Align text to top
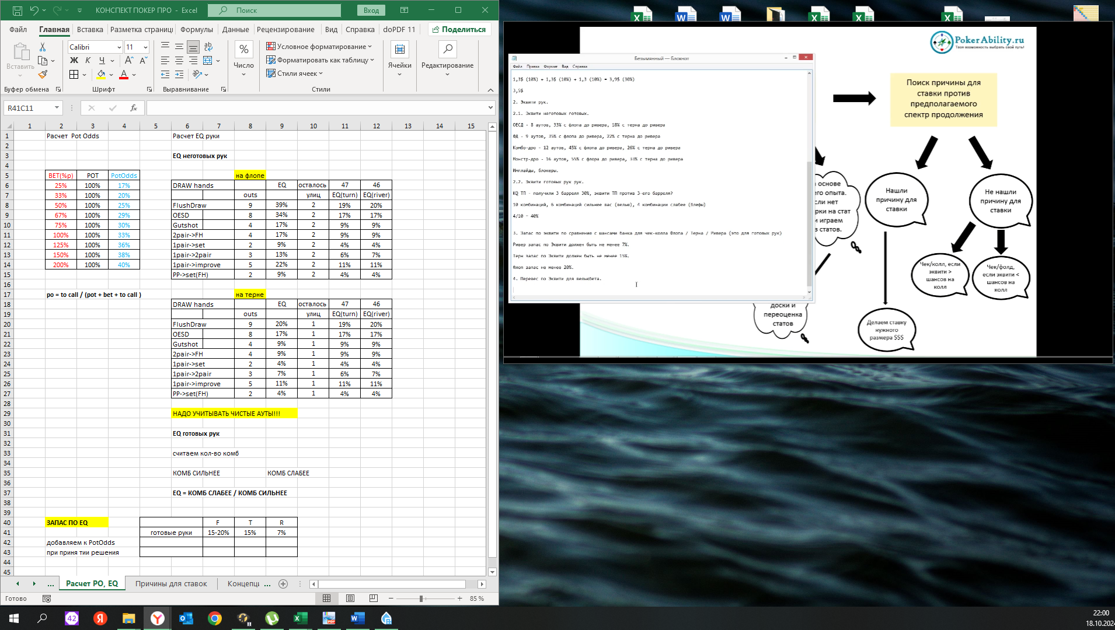 (165, 46)
